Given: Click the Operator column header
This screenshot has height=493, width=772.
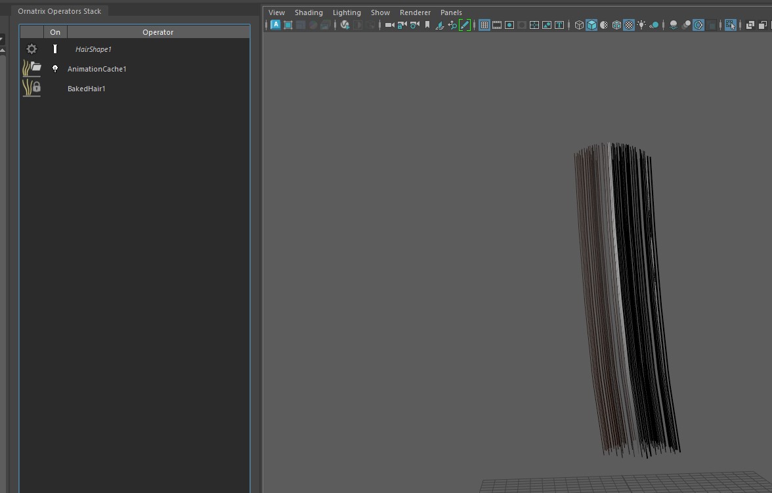Looking at the screenshot, I should (158, 32).
